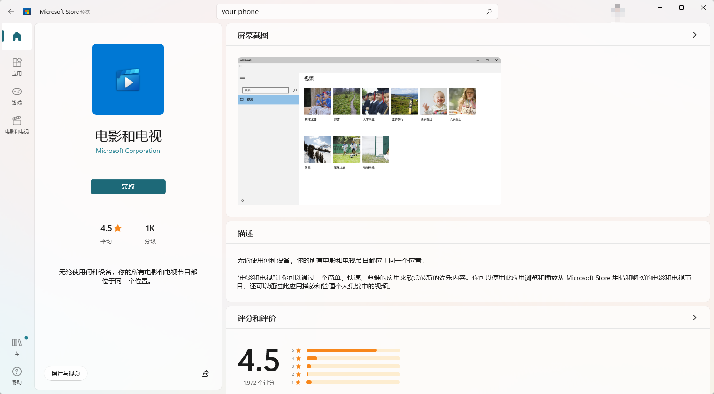Click the 2-star rating bar
This screenshot has width=714, height=394.
tap(353, 374)
